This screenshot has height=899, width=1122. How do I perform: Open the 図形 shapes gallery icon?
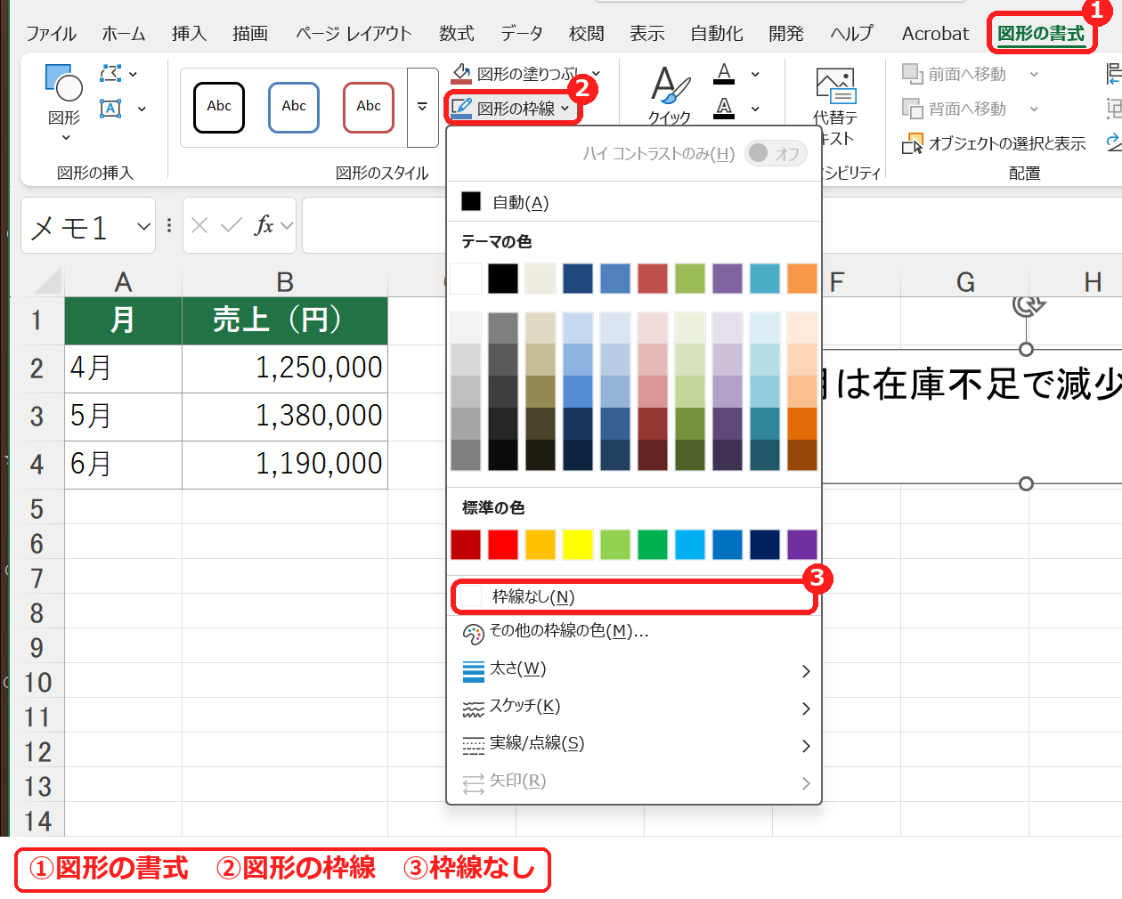coord(63,83)
